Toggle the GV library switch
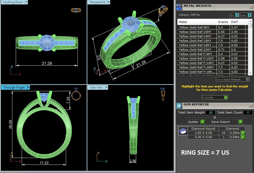Viewport: 254px width, 173px height. [x=234, y=15]
